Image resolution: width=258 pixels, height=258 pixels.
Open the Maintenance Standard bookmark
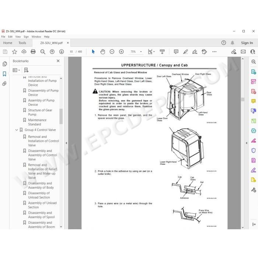tap(37, 122)
